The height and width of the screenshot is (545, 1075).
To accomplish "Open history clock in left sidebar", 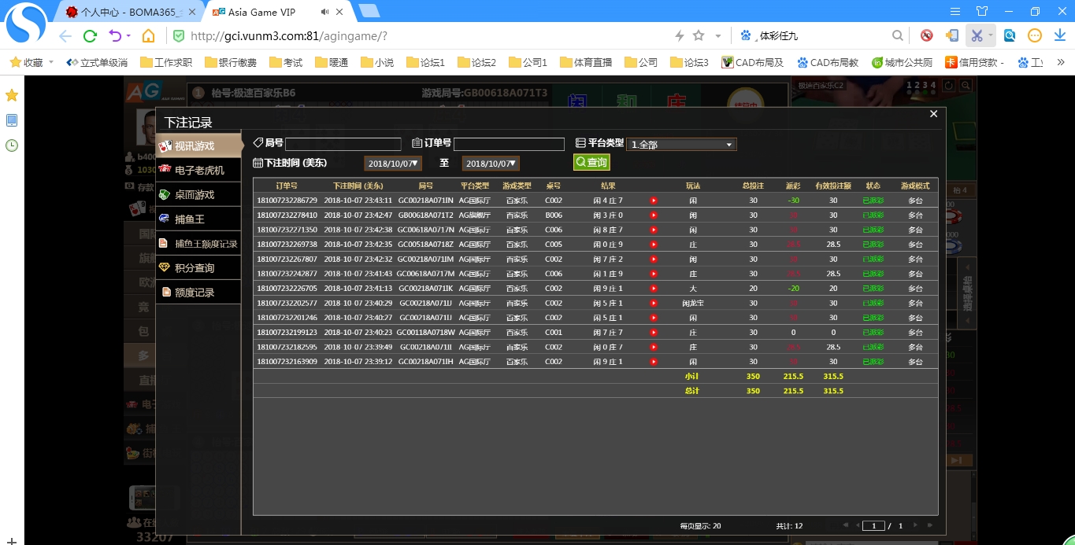I will pyautogui.click(x=12, y=145).
